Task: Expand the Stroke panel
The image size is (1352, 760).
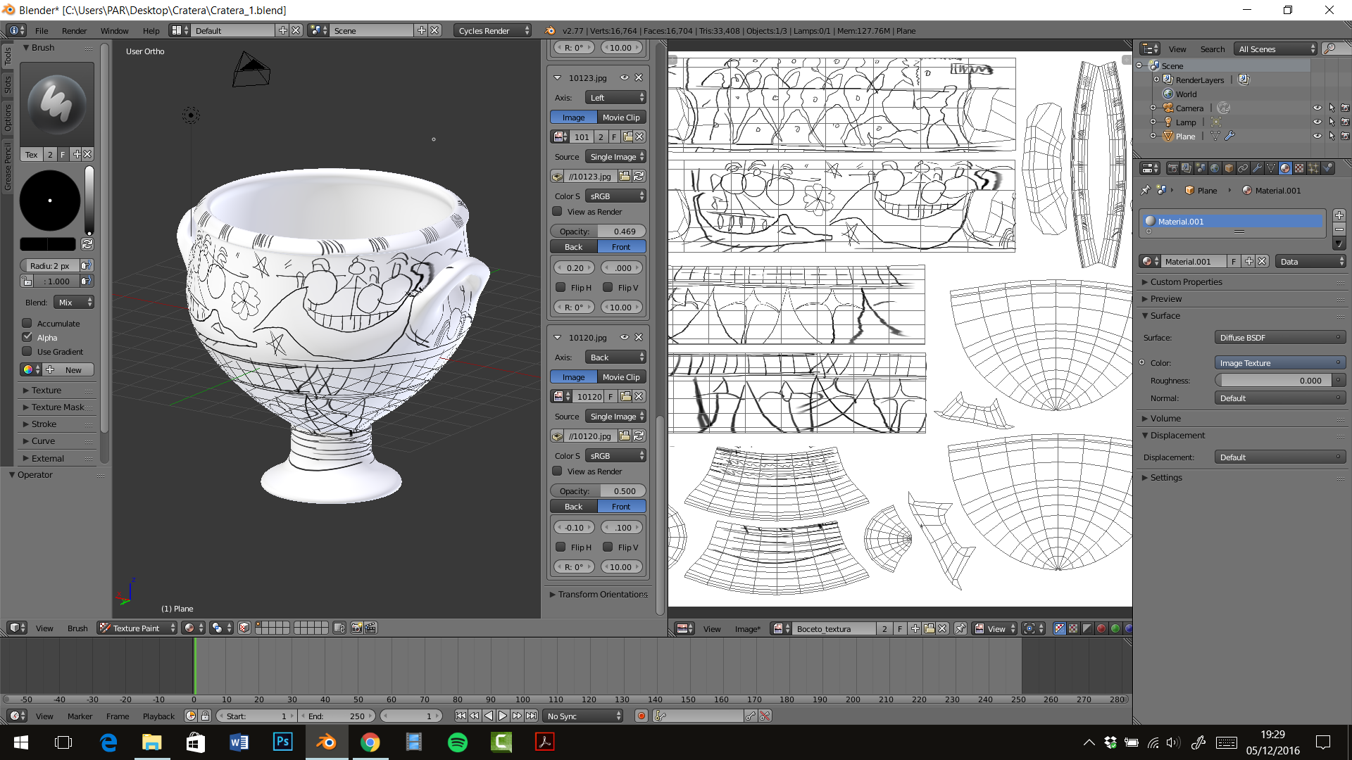Action: point(44,424)
